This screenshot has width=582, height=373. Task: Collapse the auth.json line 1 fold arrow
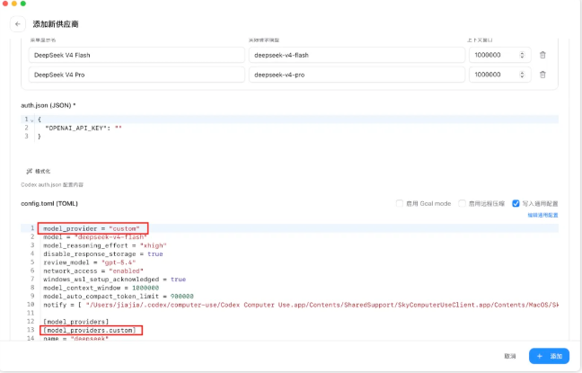[x=32, y=120]
